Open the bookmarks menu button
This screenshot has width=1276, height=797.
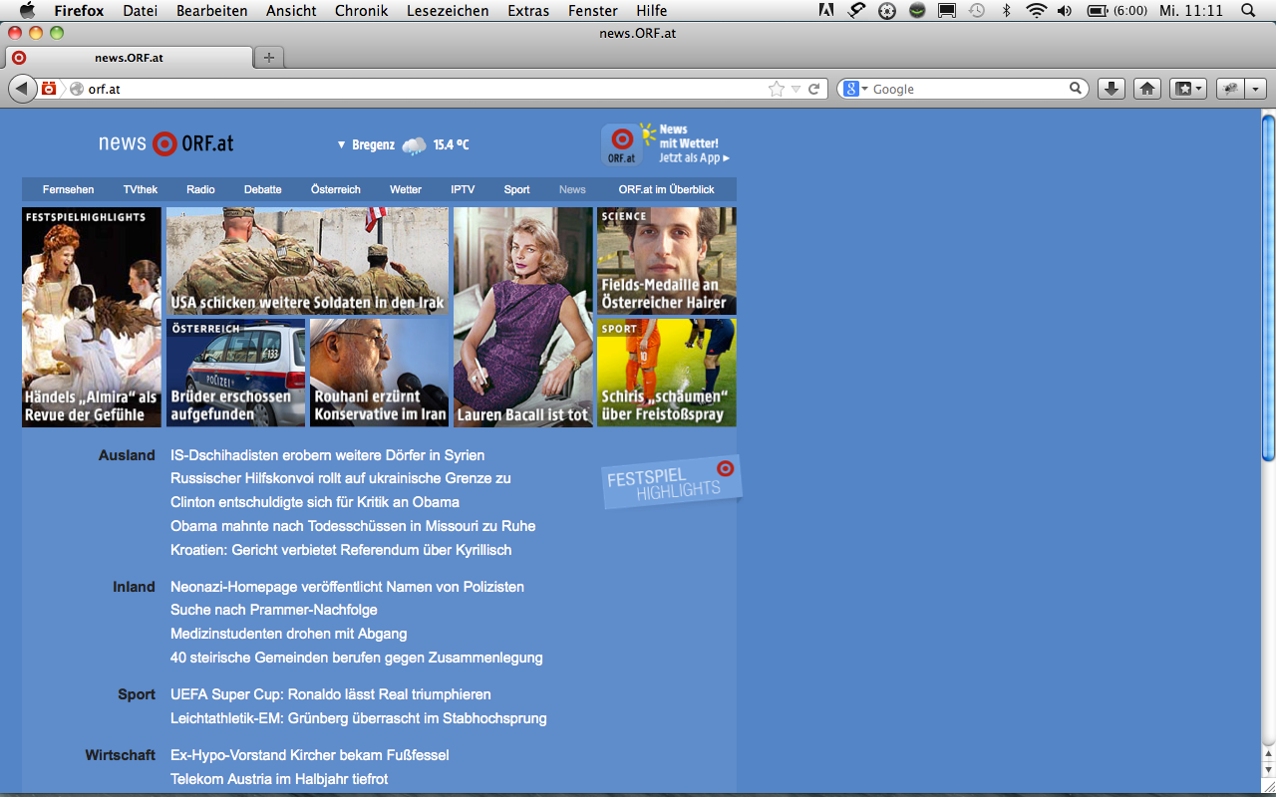(x=1188, y=89)
